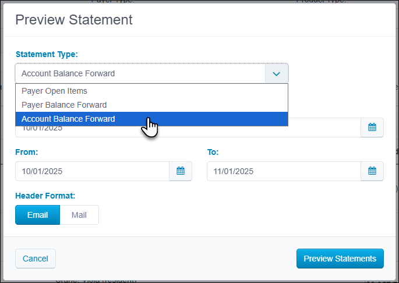Open calendar picker for the From date
The image size is (399, 283).
coord(181,171)
